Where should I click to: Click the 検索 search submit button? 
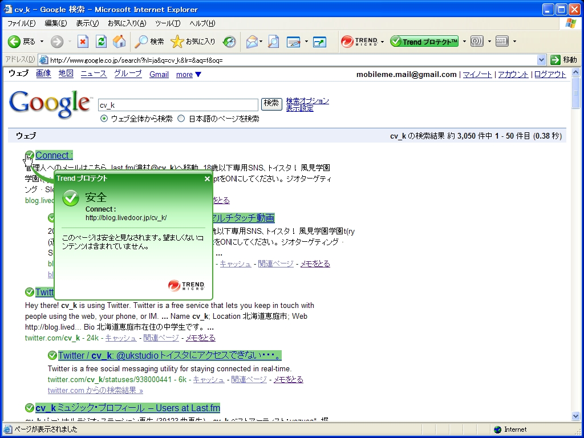pyautogui.click(x=271, y=103)
